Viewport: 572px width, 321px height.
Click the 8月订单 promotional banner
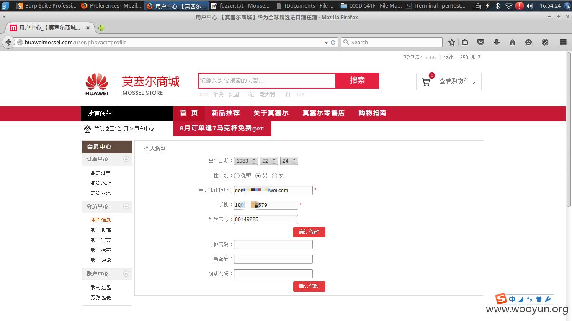222,128
